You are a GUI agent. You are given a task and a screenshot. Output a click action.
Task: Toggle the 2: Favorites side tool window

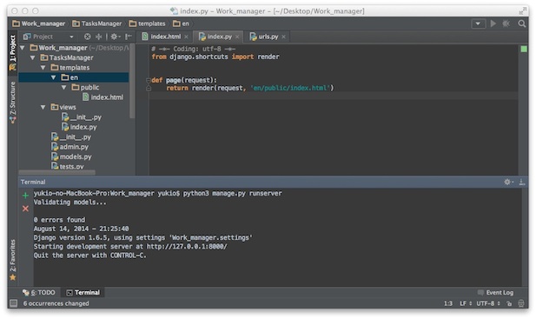[13, 260]
